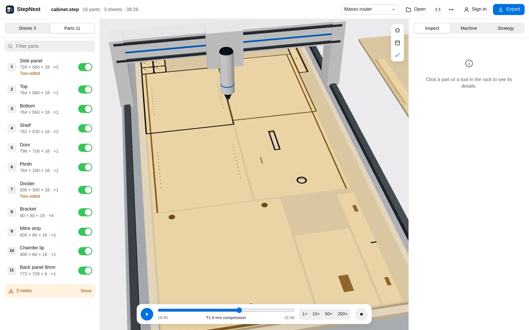Switch off the Plinth part
529x330 pixels.
(85, 167)
